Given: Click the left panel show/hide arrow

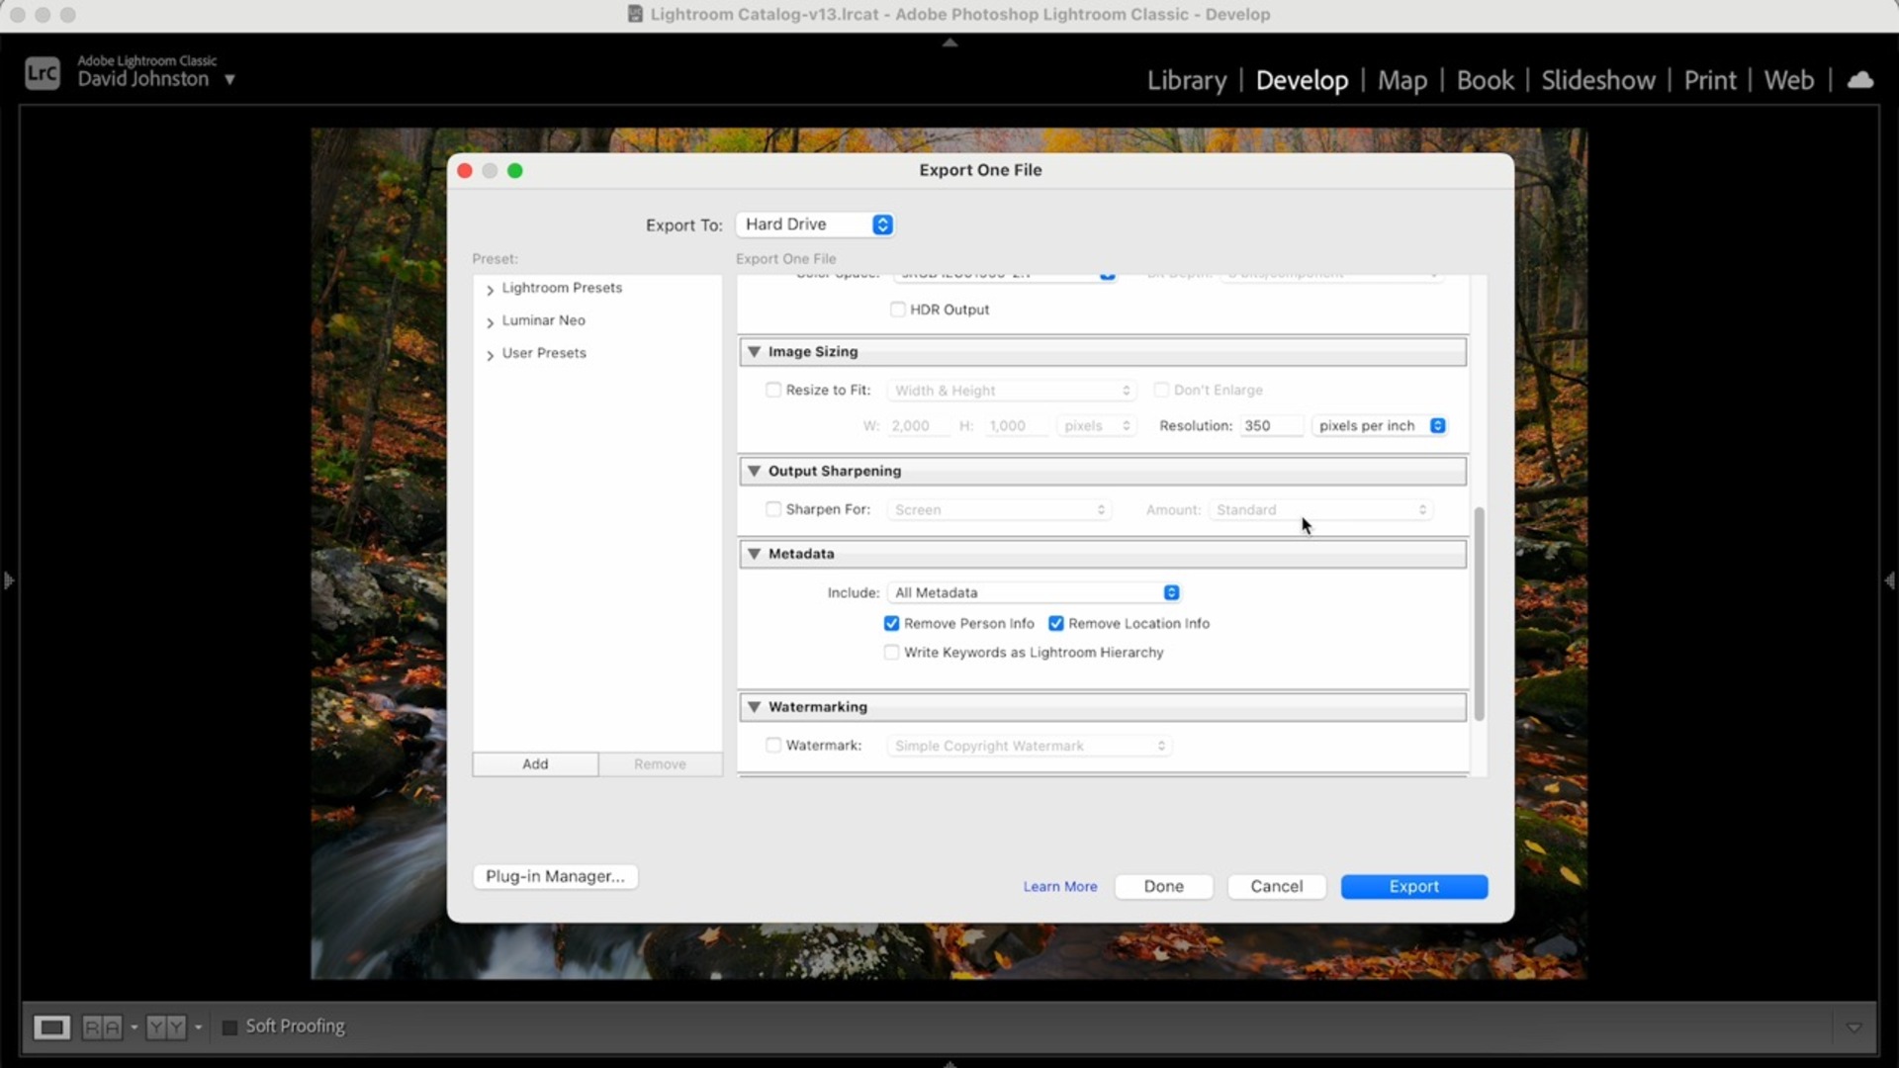Looking at the screenshot, I should (x=8, y=580).
